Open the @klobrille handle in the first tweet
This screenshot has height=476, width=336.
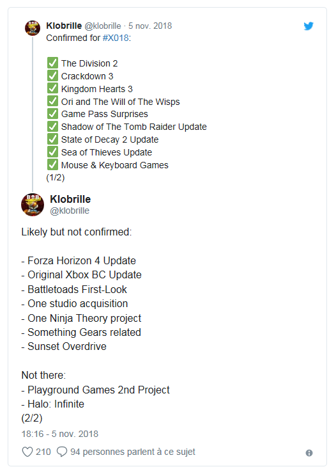coord(103,26)
